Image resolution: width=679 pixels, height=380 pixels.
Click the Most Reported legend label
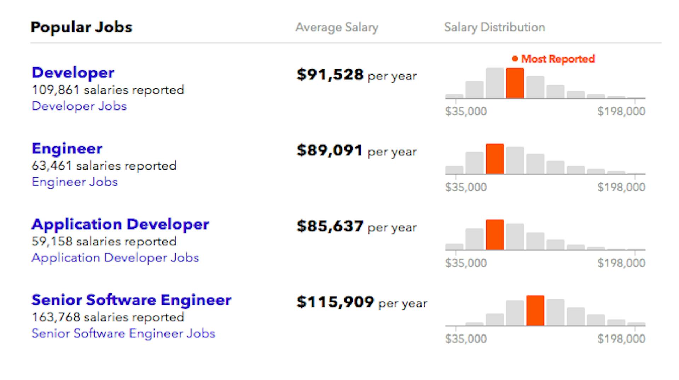558,59
